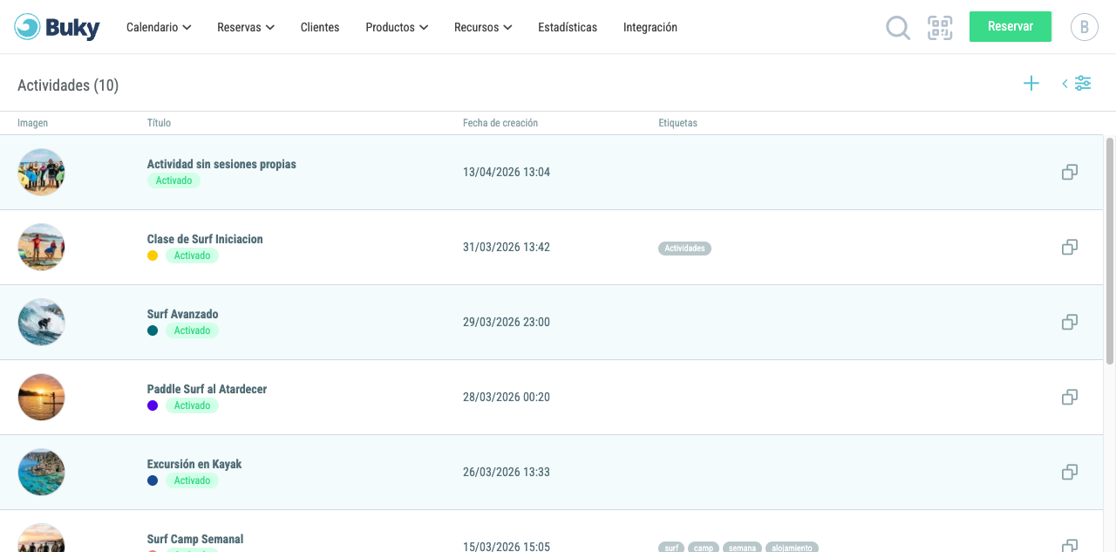Click the Fecha de creación column header
The width and height of the screenshot is (1116, 552).
pyautogui.click(x=500, y=123)
